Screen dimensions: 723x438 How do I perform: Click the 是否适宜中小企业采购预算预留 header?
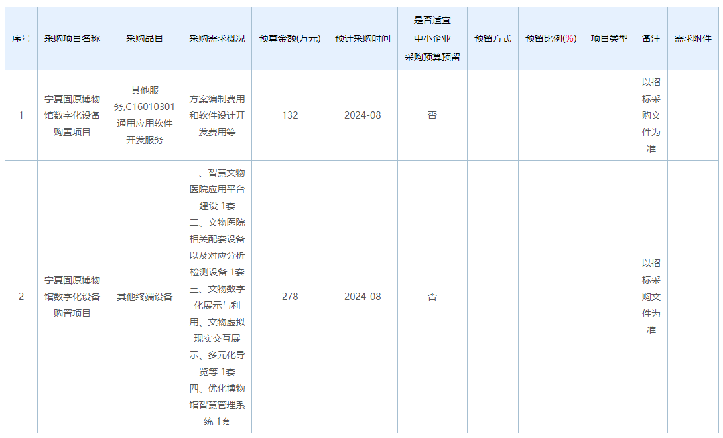[x=432, y=38]
